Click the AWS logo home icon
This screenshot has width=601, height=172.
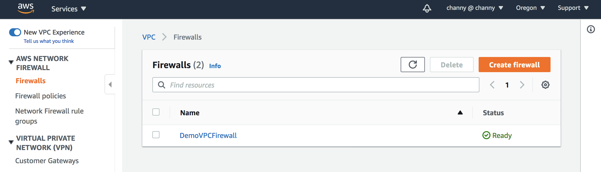point(26,8)
